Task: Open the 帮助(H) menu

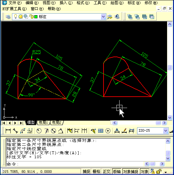Action: click(54, 9)
